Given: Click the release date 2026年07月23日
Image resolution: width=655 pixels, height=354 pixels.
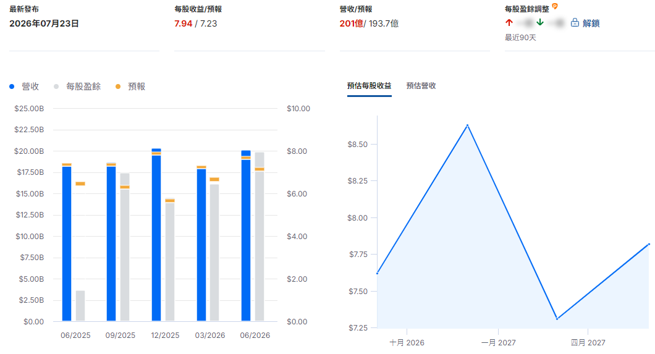Looking at the screenshot, I should 44,23.
